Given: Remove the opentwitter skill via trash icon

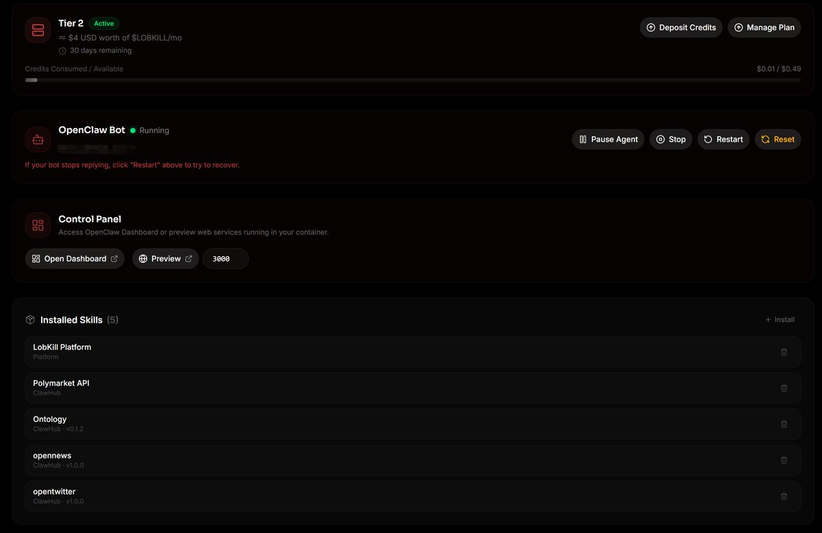Looking at the screenshot, I should 784,496.
